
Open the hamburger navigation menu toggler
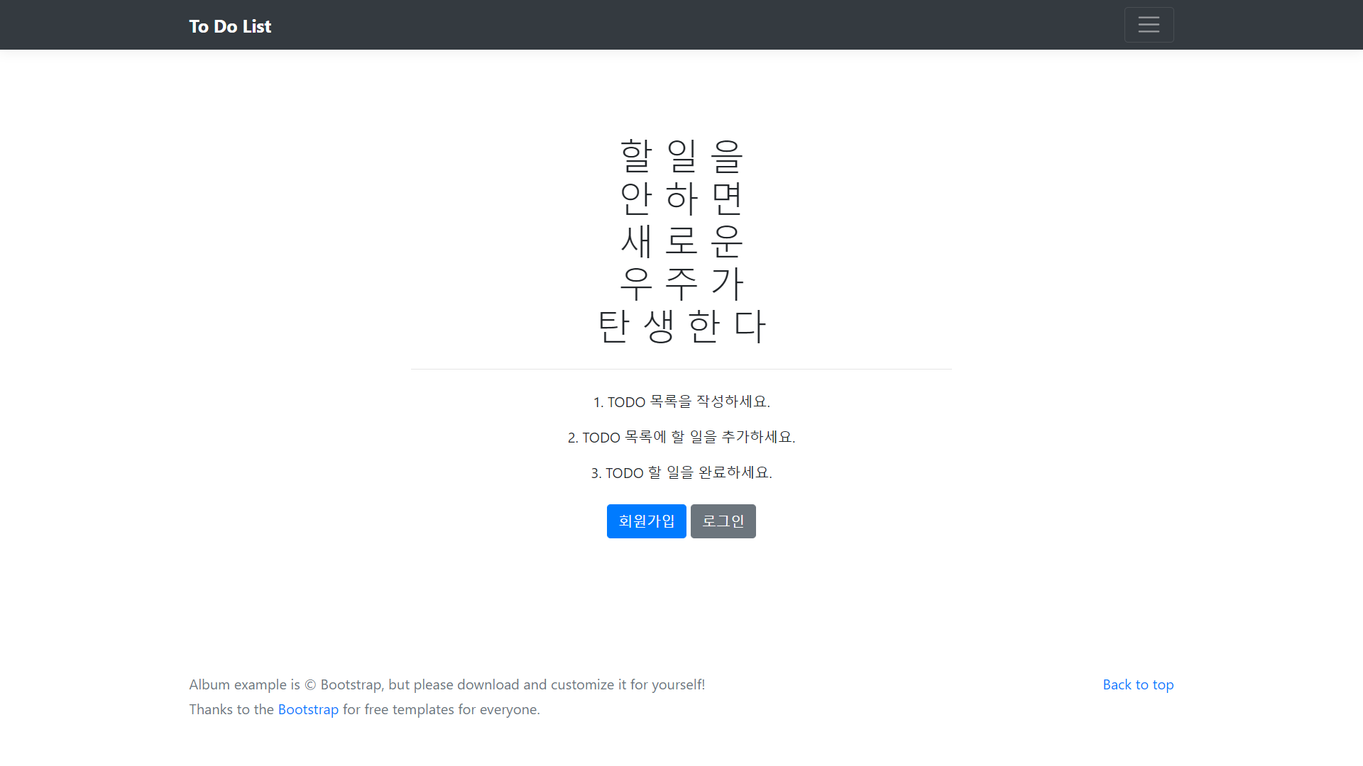1149,25
